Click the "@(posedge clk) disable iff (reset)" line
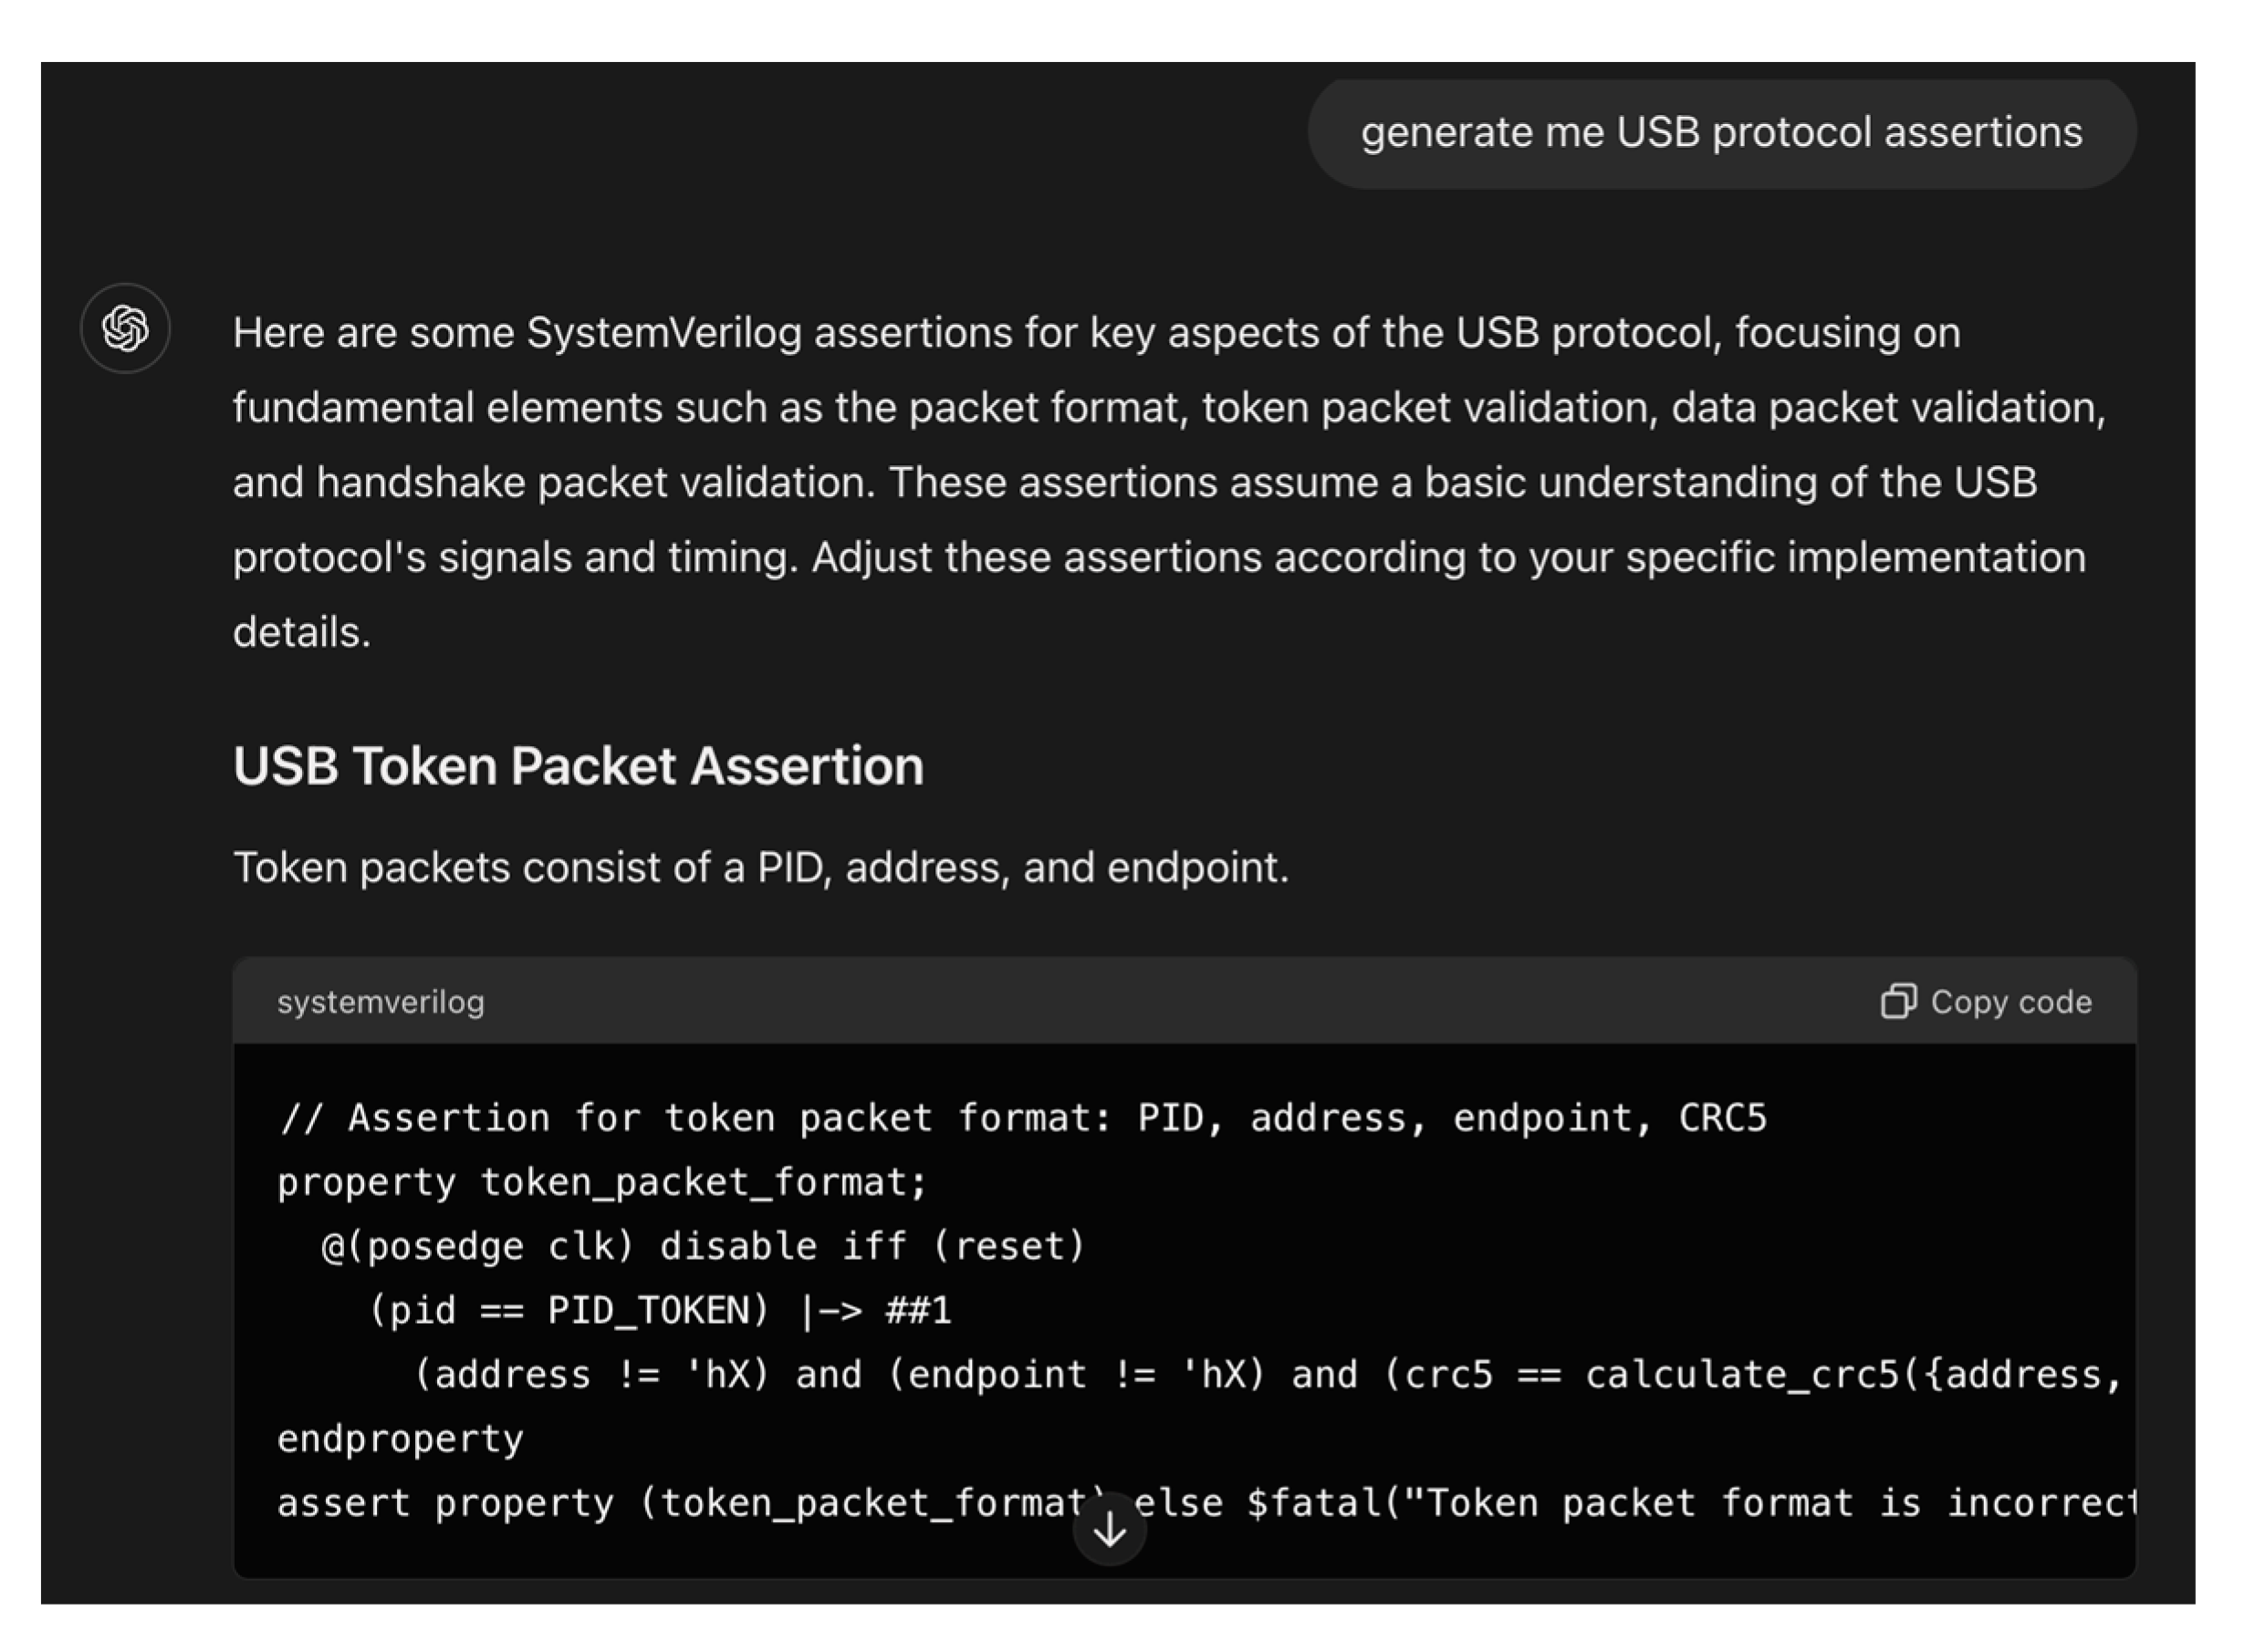 (704, 1246)
